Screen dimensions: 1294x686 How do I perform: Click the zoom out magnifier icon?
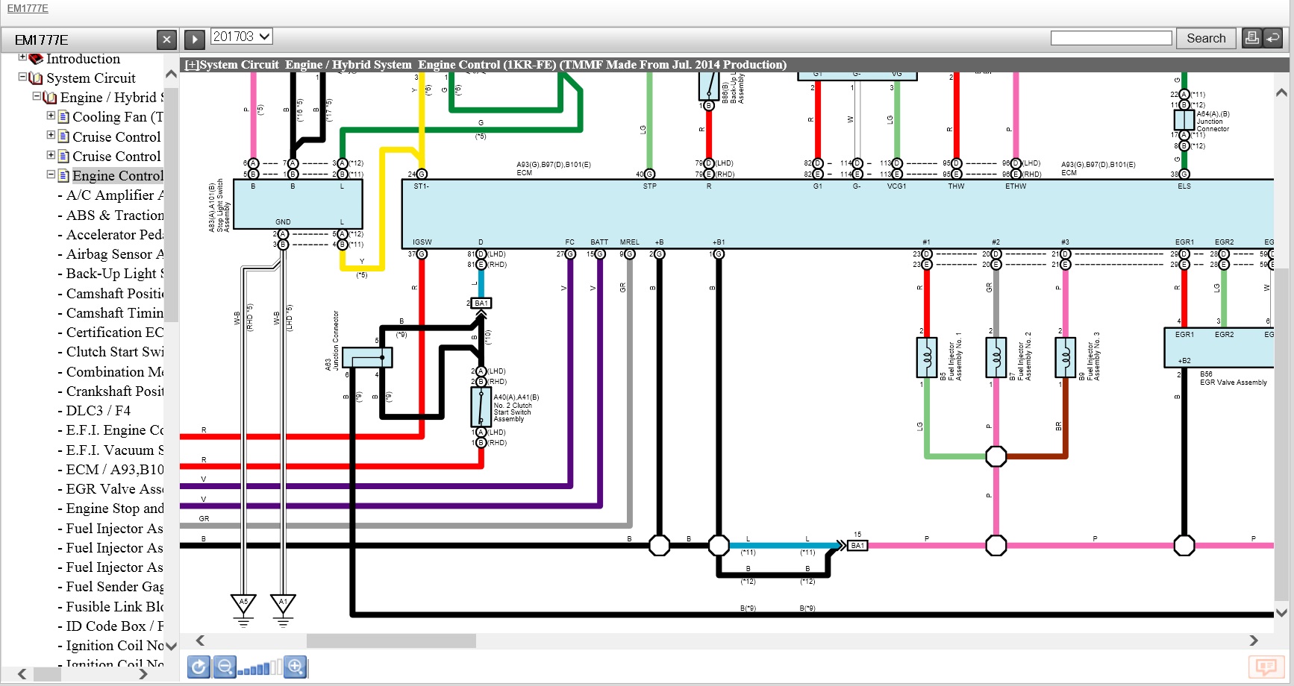tap(224, 667)
